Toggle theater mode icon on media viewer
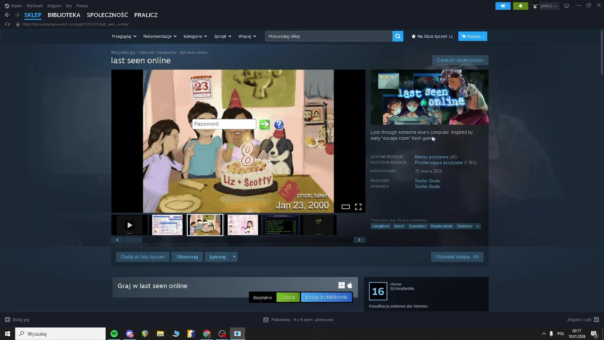 (x=345, y=207)
